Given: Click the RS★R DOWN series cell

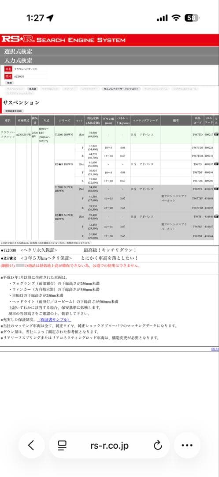Looking at the screenshot, I should [64, 164].
